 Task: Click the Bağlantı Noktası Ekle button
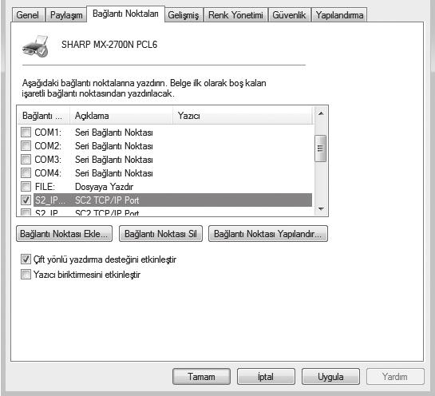[64, 234]
